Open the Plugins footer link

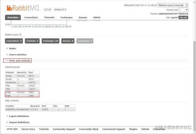click(133, 129)
